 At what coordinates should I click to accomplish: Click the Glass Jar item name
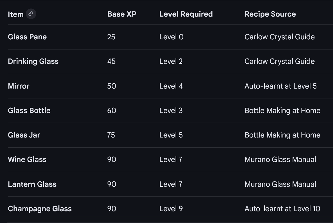tap(24, 135)
